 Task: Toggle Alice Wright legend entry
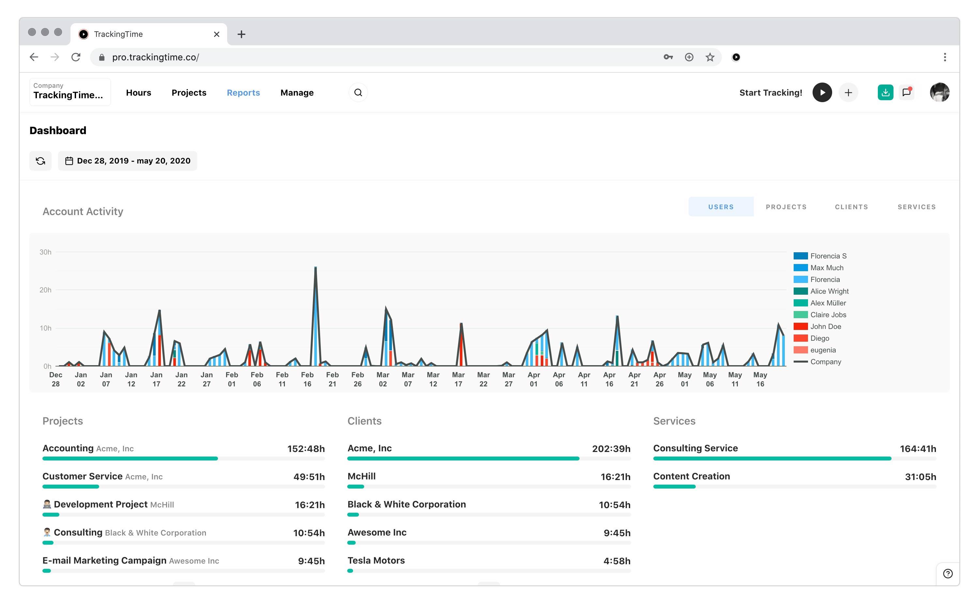821,291
